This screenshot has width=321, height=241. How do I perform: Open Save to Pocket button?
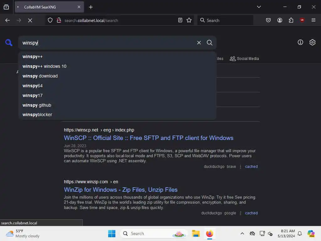click(268, 20)
